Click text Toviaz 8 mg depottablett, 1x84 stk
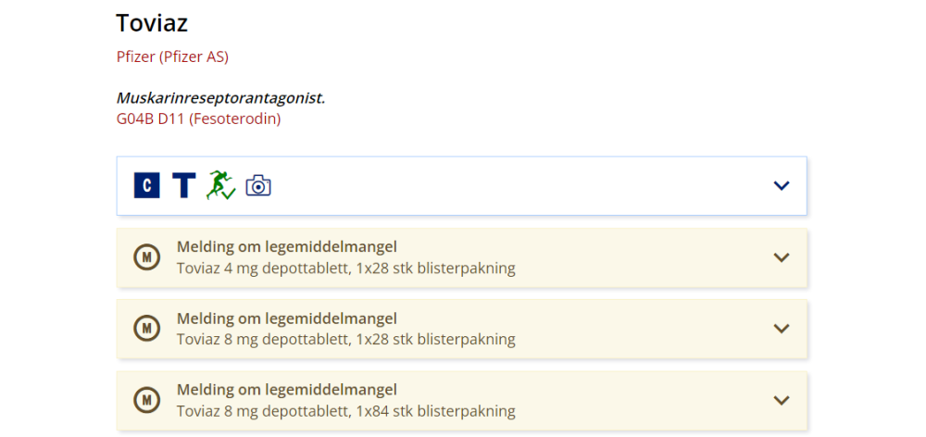 tap(346, 410)
